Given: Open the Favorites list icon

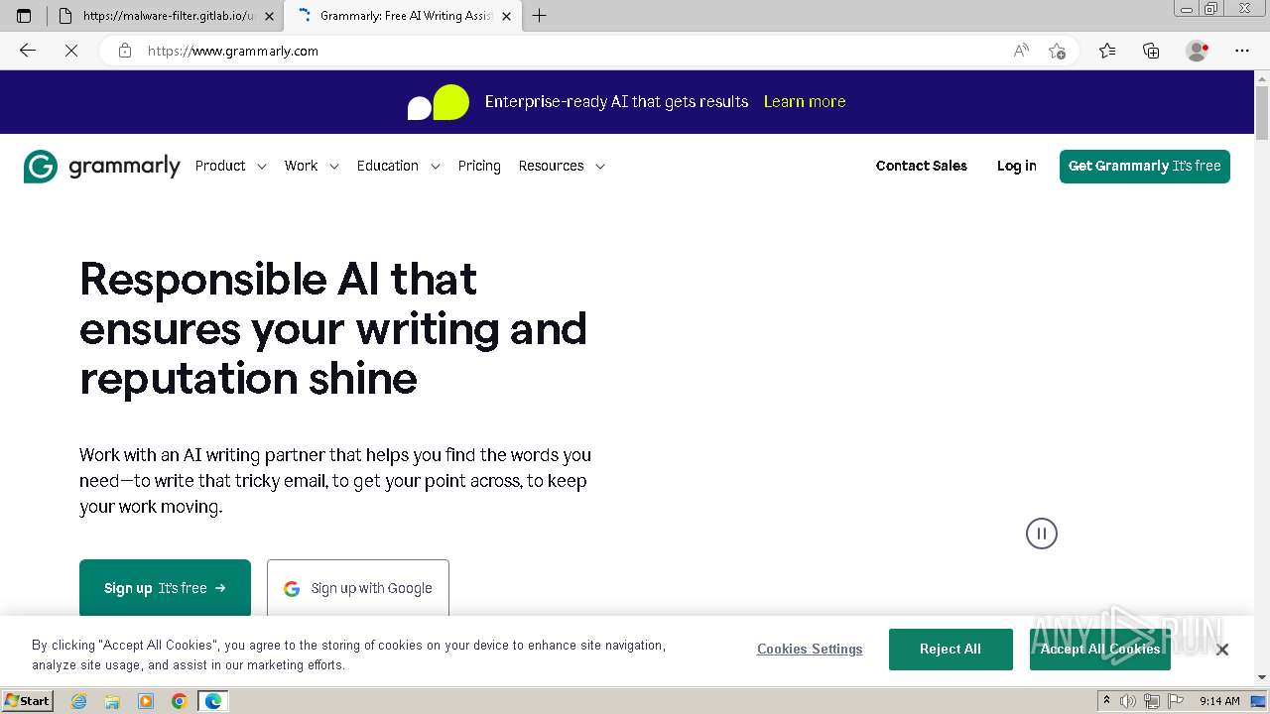Looking at the screenshot, I should coord(1107,51).
